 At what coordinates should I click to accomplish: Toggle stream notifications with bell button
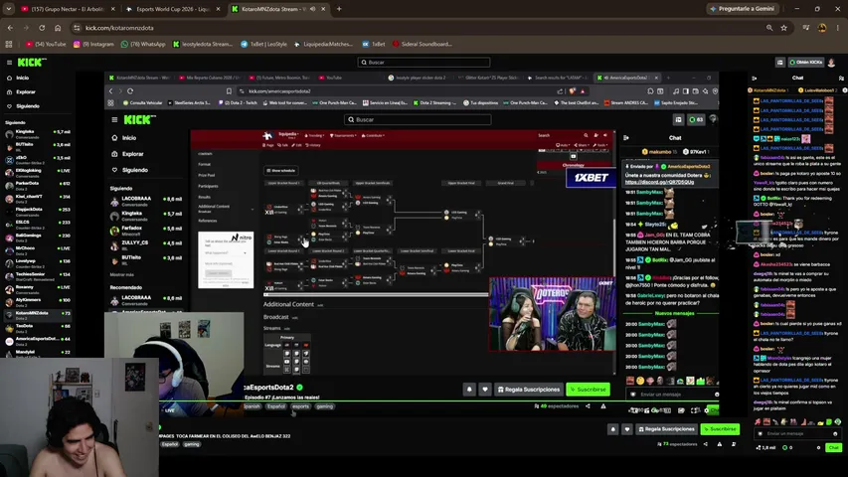coord(612,429)
